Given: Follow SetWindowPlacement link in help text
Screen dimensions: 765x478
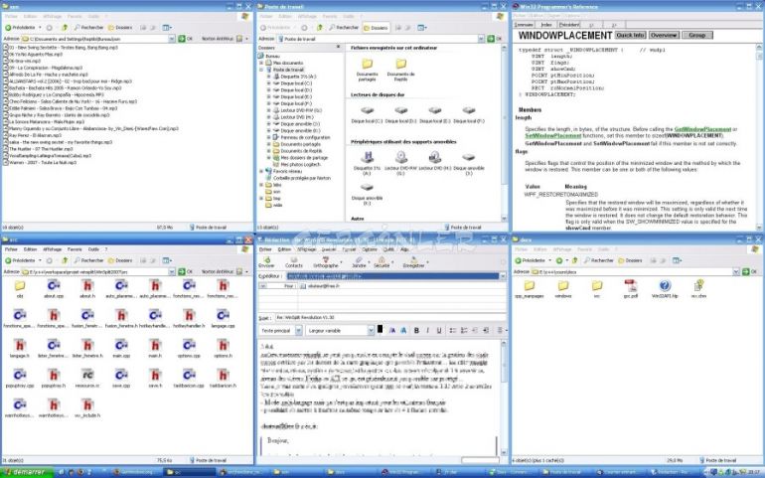Looking at the screenshot, I should 552,136.
